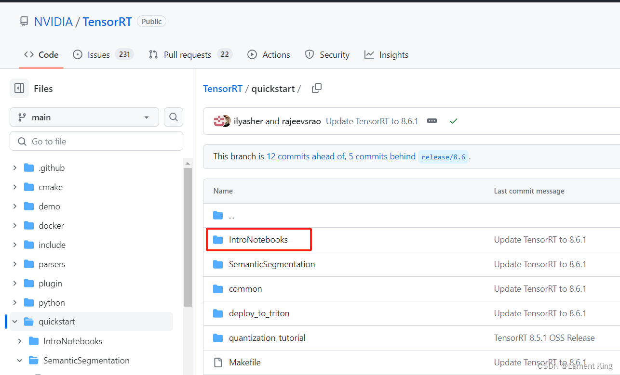Expand the python folder chevron
620x375 pixels.
tap(15, 303)
